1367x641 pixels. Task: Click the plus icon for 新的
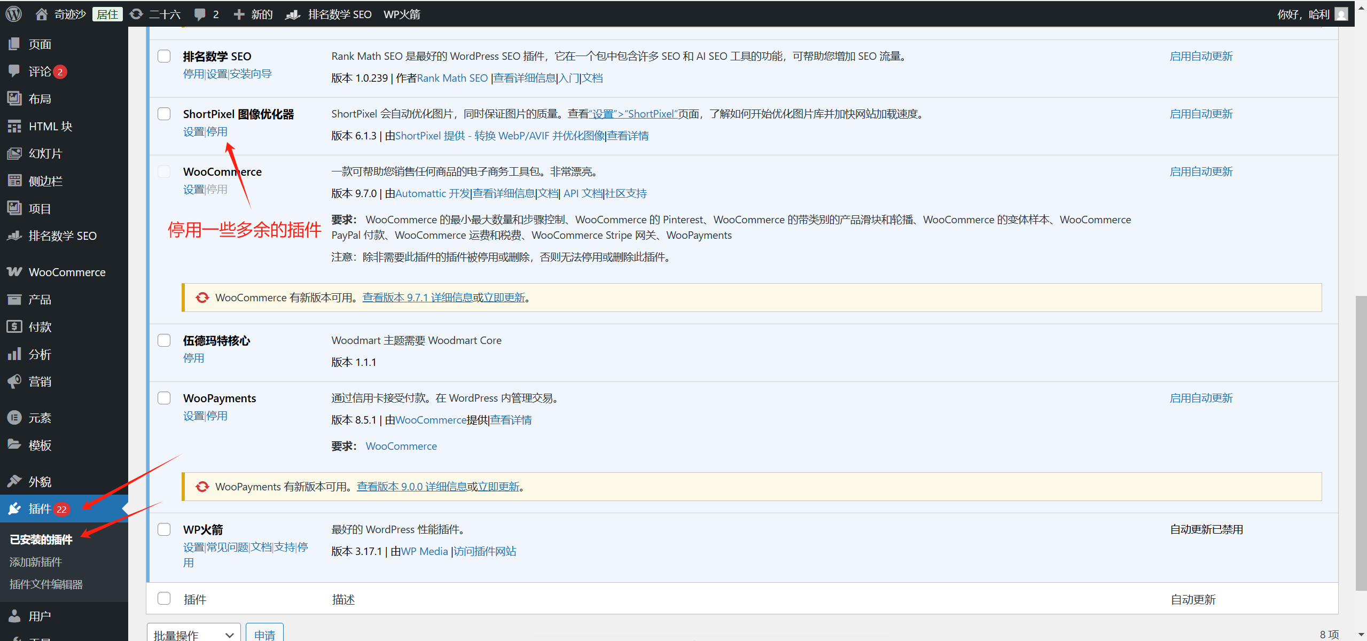[x=239, y=14]
